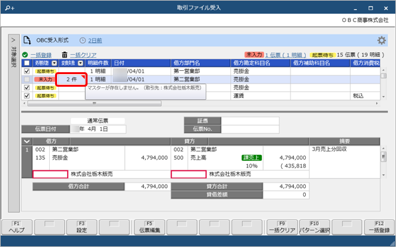
Task: Click the detail vertical scrollbar thumb
Action: (x=383, y=157)
